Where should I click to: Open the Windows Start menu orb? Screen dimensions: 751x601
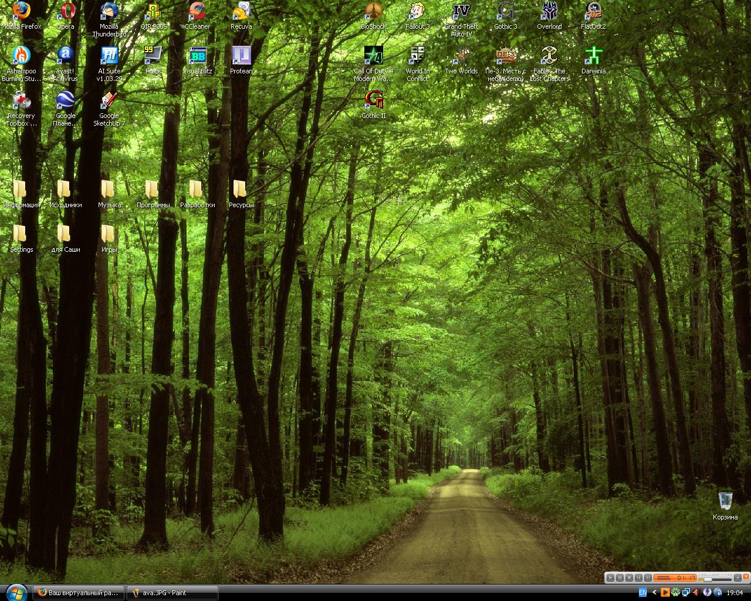[16, 592]
